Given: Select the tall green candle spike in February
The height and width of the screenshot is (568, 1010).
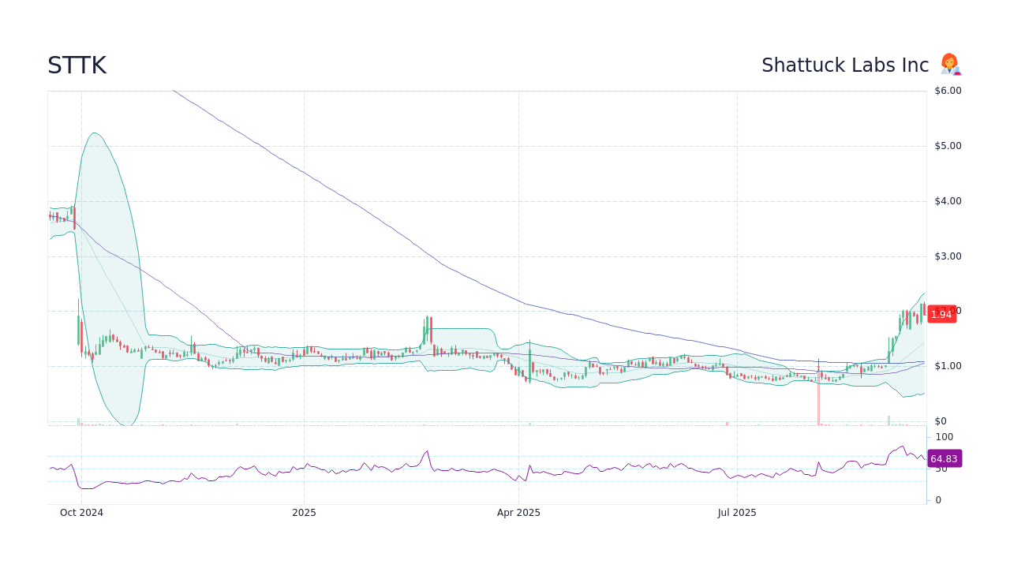Looking at the screenshot, I should click(426, 327).
